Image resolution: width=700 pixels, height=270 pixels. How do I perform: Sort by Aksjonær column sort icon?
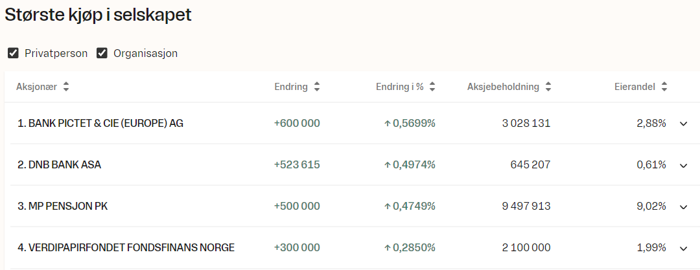click(66, 87)
